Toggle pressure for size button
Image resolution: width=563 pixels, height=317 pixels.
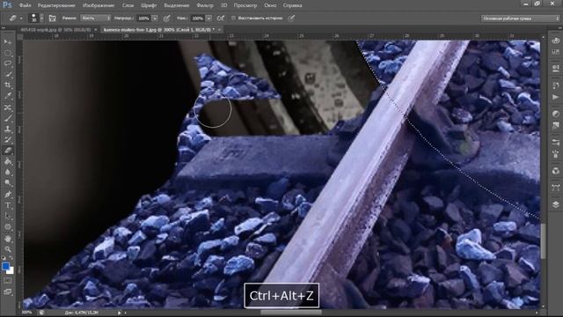click(291, 18)
